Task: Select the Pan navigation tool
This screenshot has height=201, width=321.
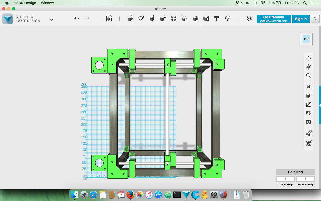Action: 309,58
